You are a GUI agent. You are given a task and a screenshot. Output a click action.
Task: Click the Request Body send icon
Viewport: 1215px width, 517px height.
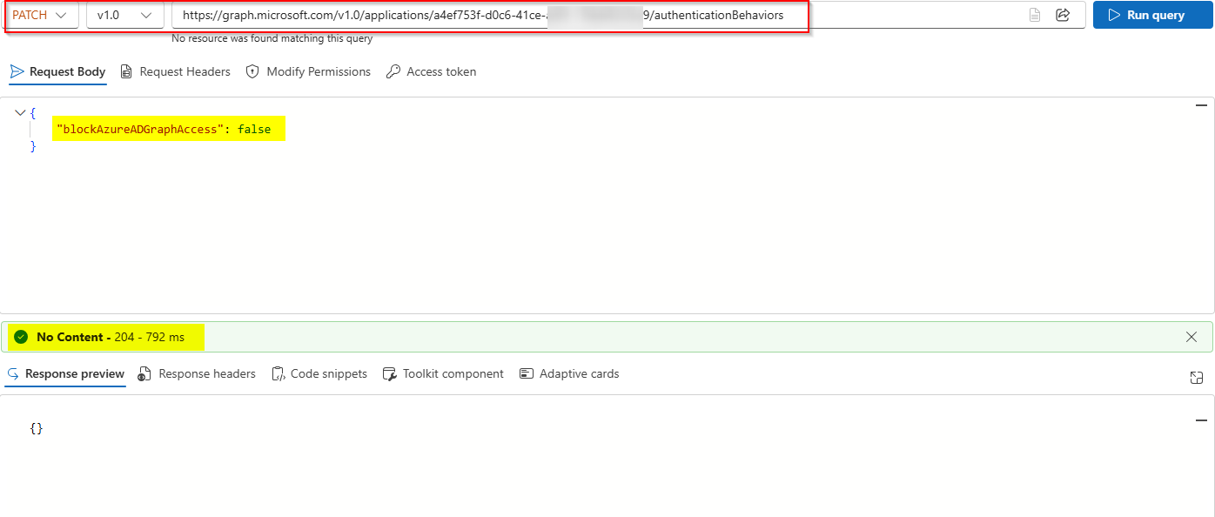(x=17, y=71)
